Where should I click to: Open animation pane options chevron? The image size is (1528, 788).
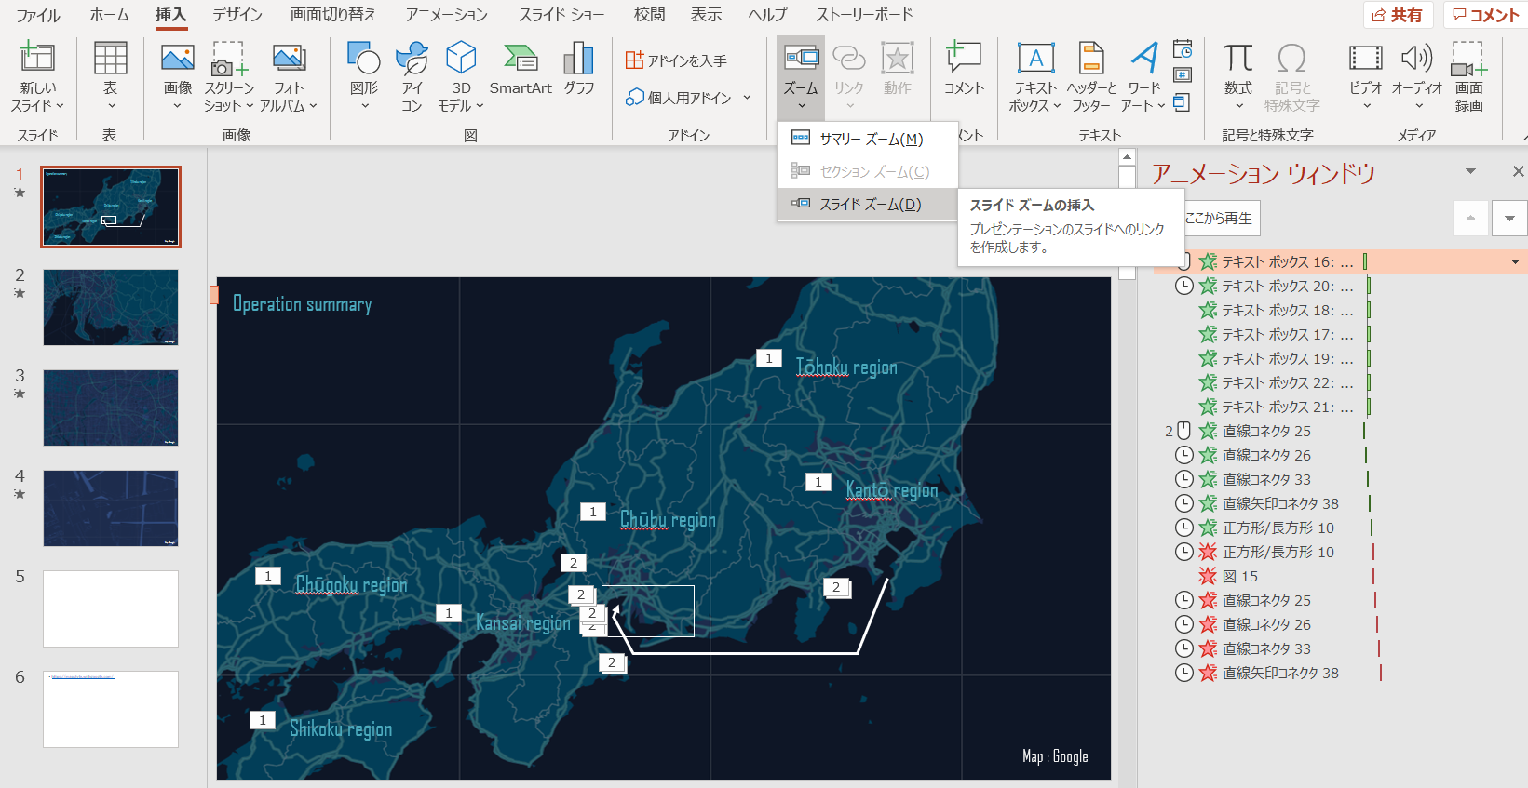point(1471,171)
